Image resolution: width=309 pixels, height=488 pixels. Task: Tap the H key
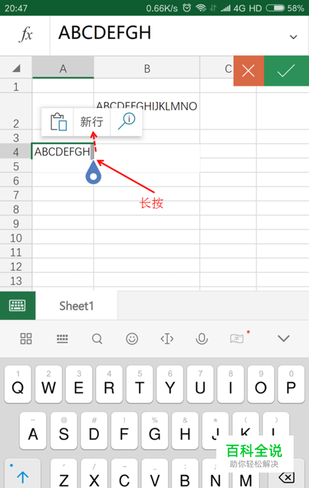(185, 431)
